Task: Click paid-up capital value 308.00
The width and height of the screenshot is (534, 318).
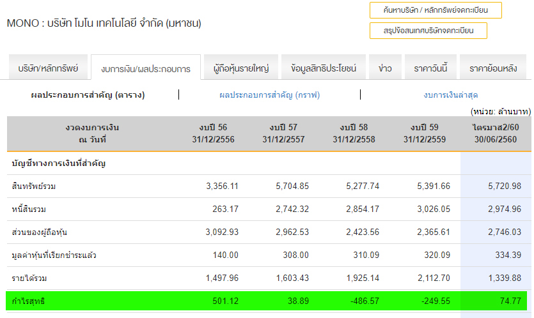Action: tap(295, 255)
